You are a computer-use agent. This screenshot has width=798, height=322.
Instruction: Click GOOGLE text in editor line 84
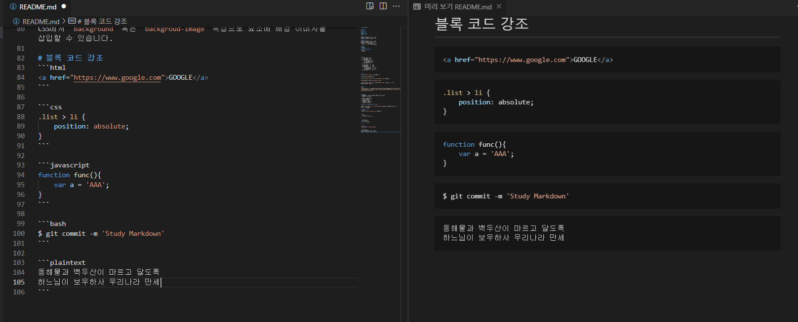181,77
